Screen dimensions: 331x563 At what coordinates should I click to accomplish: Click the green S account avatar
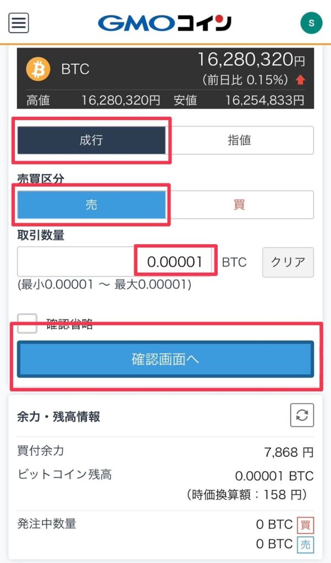coord(311,23)
